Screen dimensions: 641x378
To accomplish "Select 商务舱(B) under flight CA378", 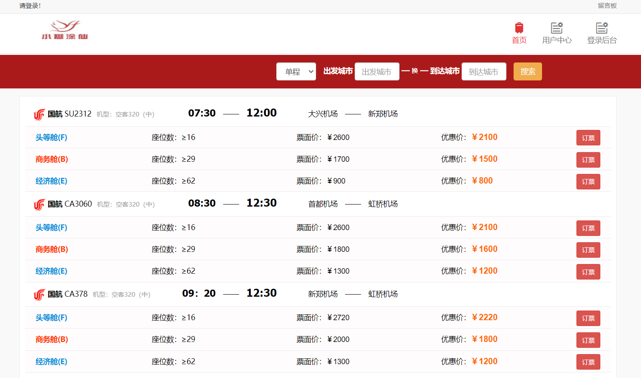I will tap(52, 339).
